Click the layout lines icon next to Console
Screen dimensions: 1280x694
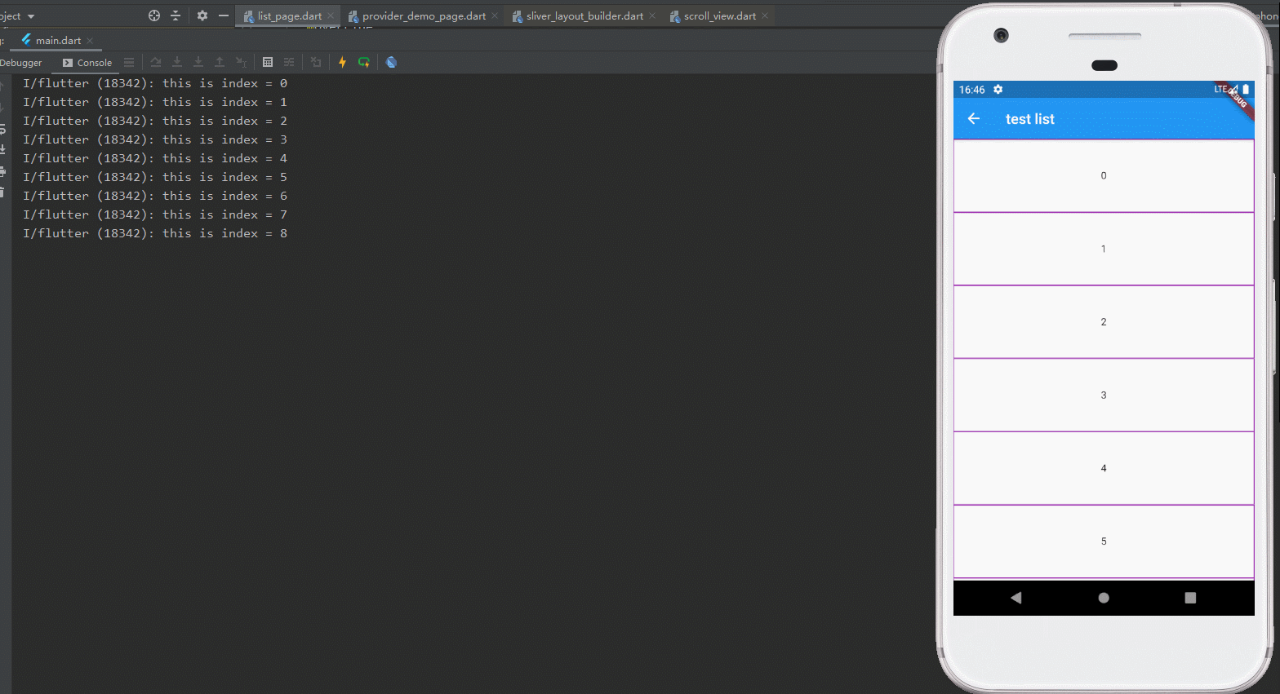[x=129, y=63]
